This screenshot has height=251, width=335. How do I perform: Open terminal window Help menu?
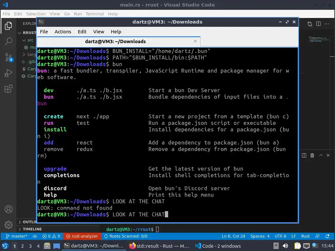[x=116, y=32]
